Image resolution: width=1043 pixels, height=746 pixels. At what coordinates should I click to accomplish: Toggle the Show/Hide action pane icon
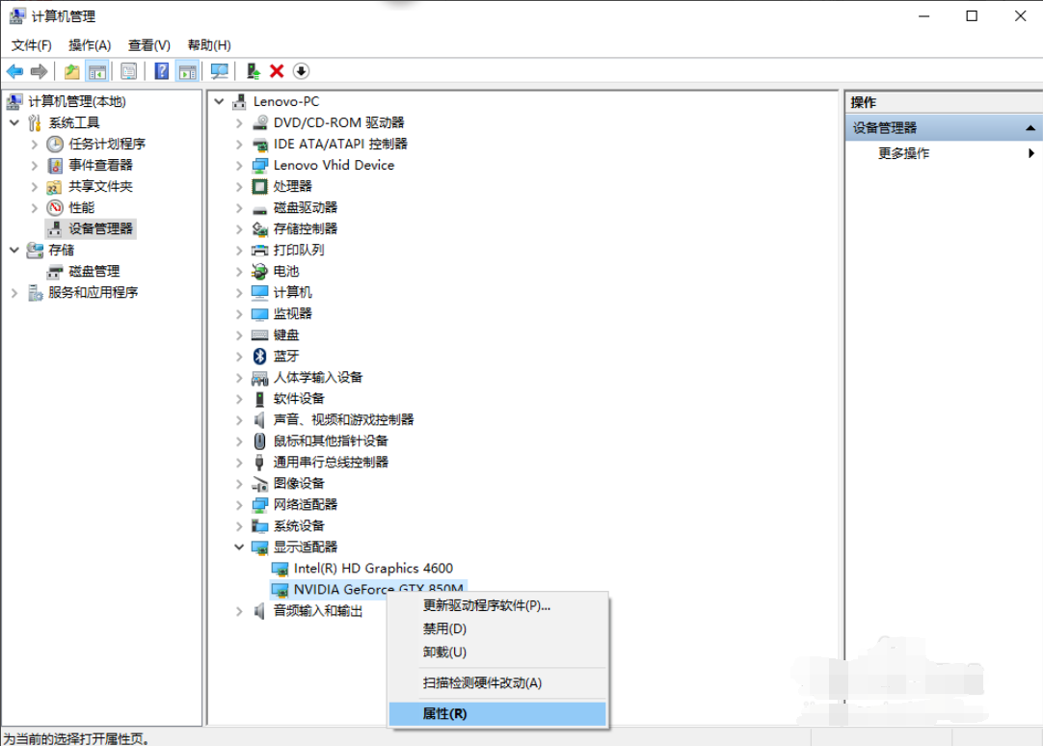click(188, 71)
